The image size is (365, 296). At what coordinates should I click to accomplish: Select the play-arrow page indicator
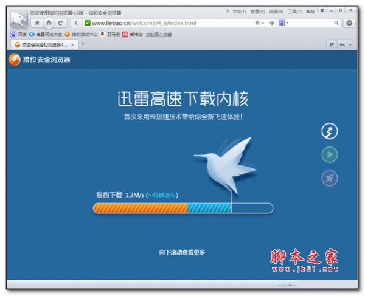point(329,154)
